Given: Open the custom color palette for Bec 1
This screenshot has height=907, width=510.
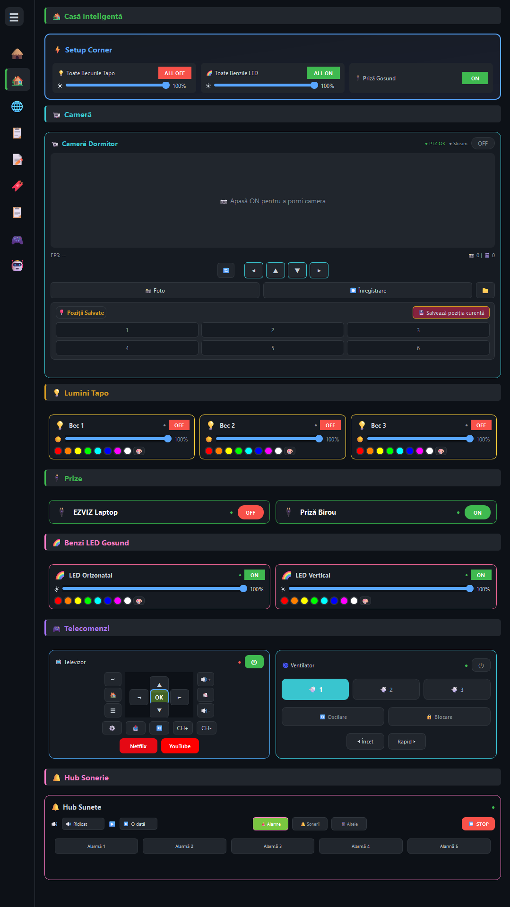Looking at the screenshot, I should click(x=139, y=451).
